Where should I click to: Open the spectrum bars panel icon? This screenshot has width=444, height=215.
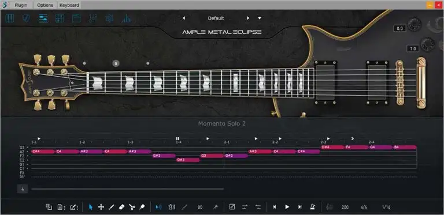(x=126, y=18)
